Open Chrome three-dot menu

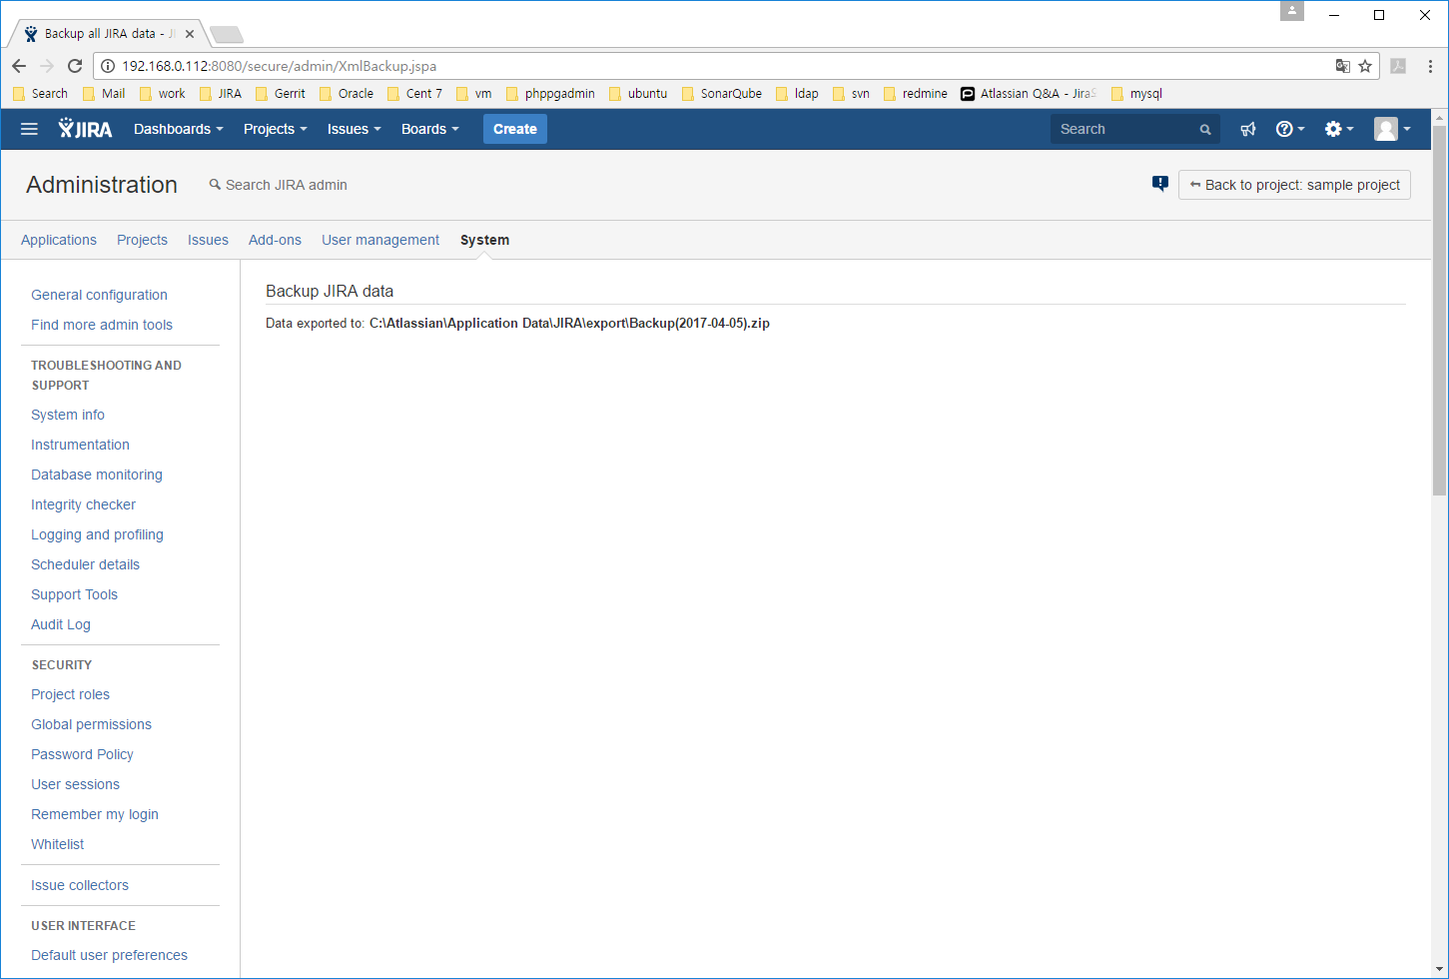(1430, 66)
